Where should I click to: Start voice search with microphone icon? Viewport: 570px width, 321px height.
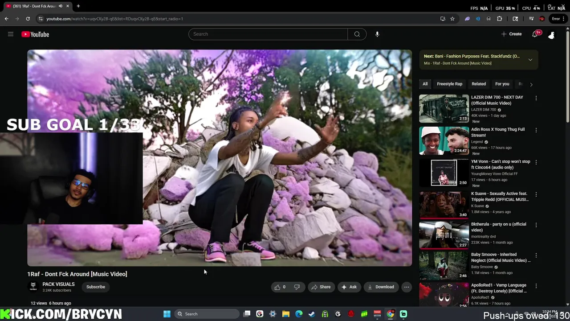point(377,34)
